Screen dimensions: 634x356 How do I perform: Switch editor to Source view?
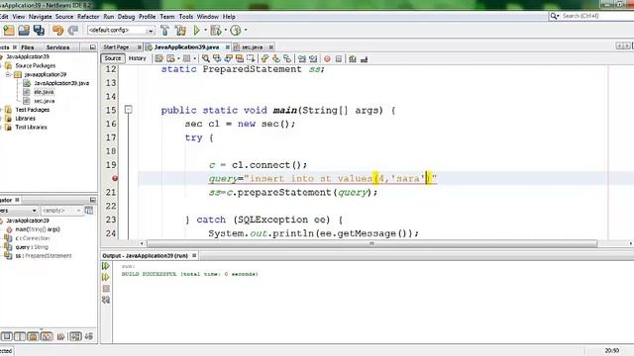[x=113, y=58]
